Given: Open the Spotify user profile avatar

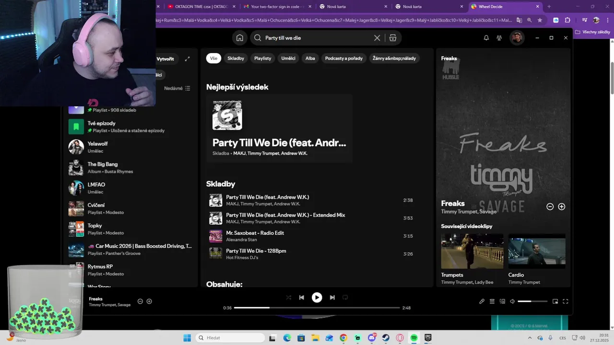Looking at the screenshot, I should 517,38.
